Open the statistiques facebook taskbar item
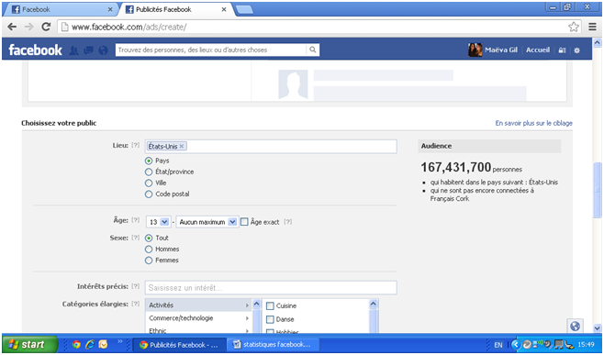 click(273, 344)
